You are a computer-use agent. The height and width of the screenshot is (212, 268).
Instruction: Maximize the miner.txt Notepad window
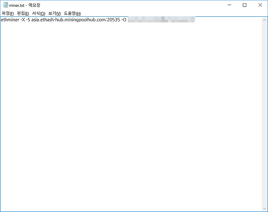click(x=245, y=5)
